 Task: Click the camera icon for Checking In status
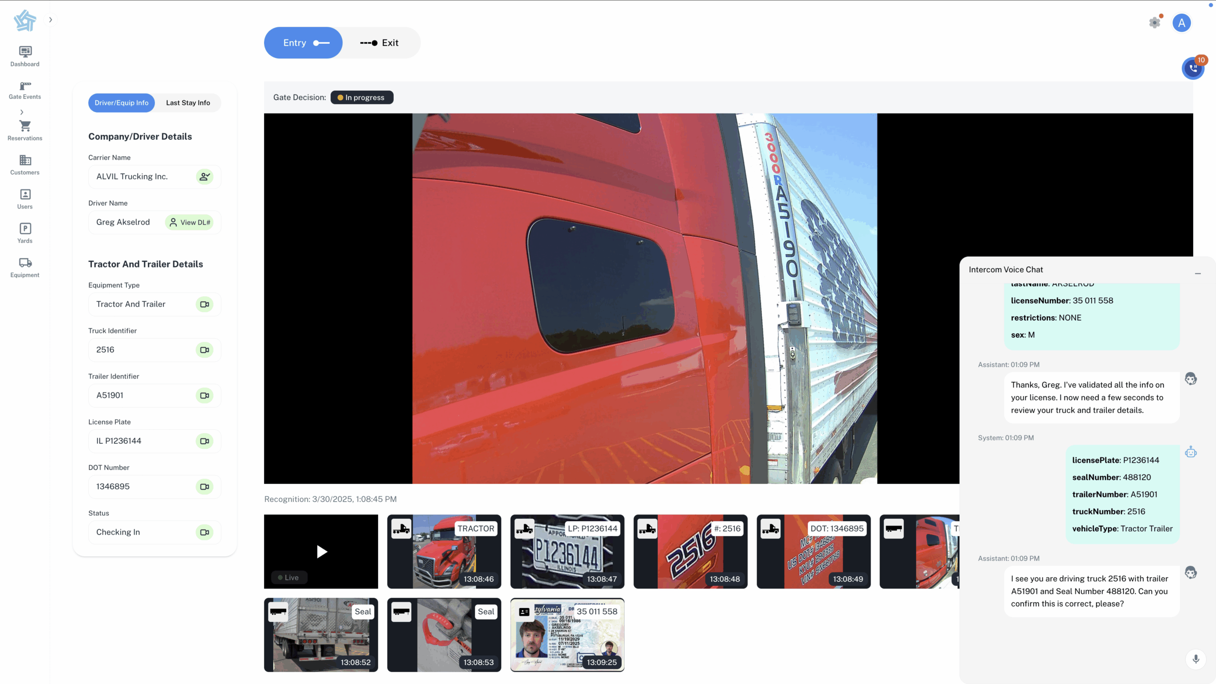tap(205, 532)
